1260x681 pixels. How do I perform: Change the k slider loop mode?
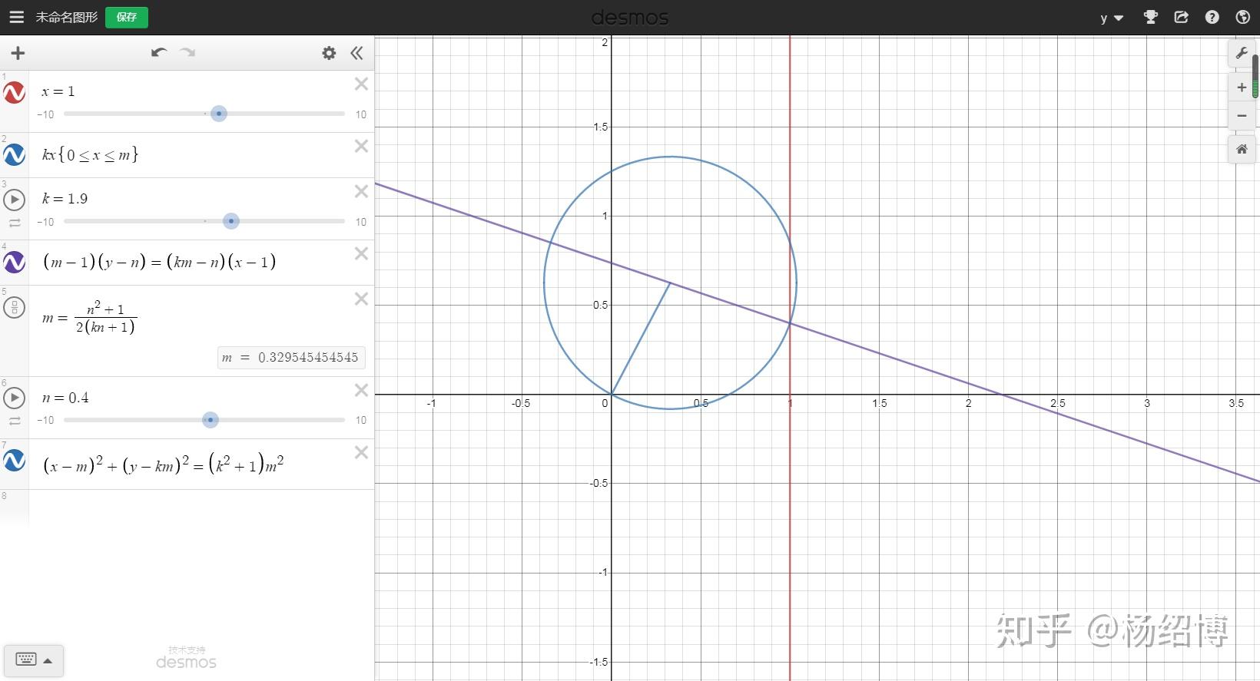pos(15,223)
